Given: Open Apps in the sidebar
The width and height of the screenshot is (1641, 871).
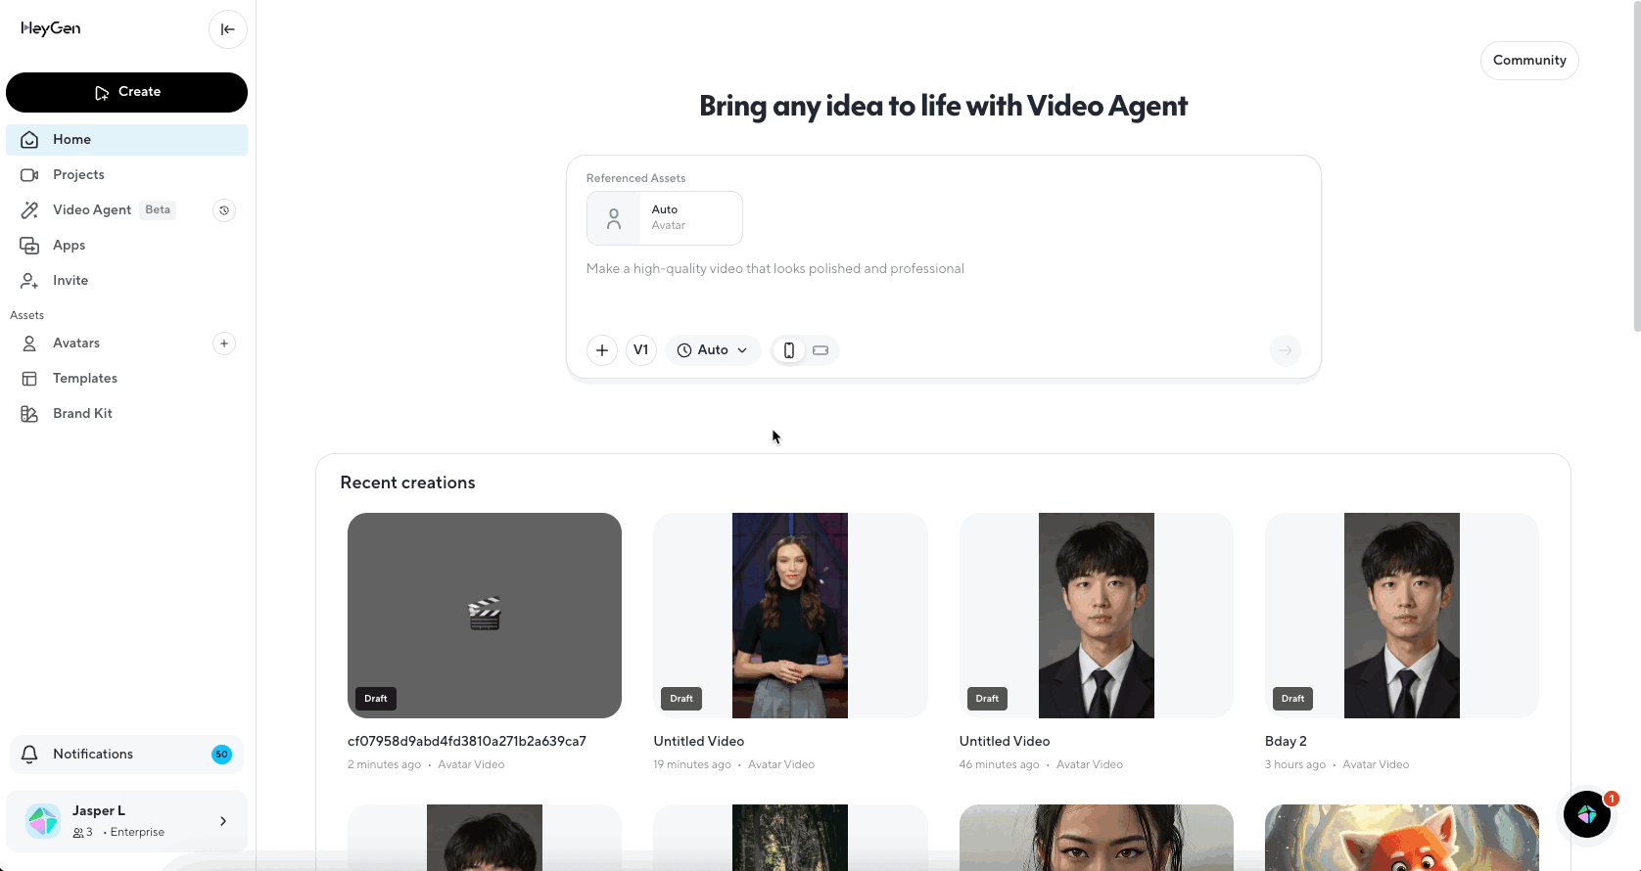Looking at the screenshot, I should coord(126,246).
